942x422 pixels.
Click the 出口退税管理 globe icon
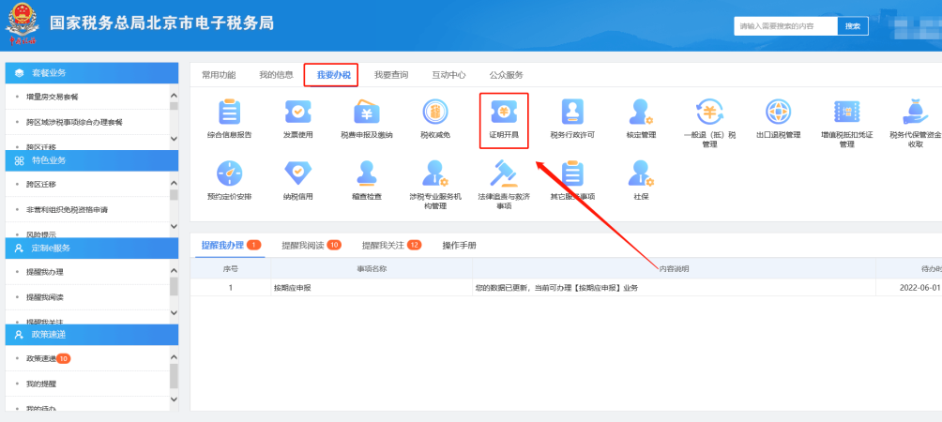(778, 113)
